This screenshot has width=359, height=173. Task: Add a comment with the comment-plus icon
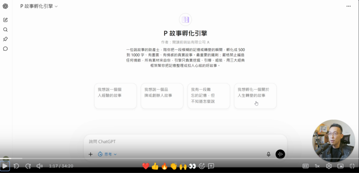point(211,166)
